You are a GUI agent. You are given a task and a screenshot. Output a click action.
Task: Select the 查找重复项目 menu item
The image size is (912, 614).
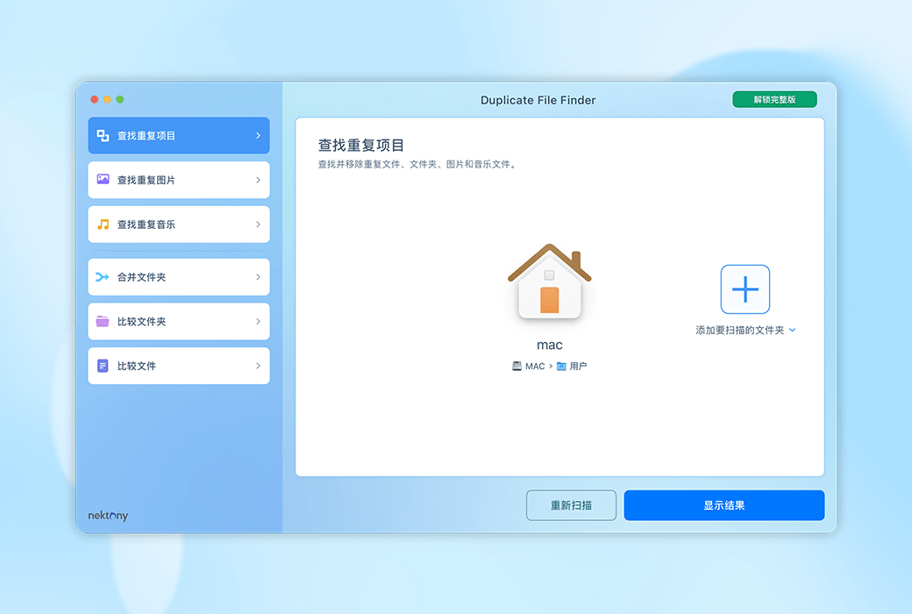(179, 136)
